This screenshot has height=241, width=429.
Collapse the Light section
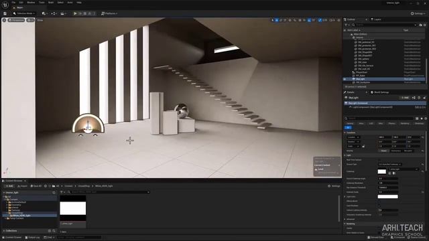pyautogui.click(x=345, y=155)
